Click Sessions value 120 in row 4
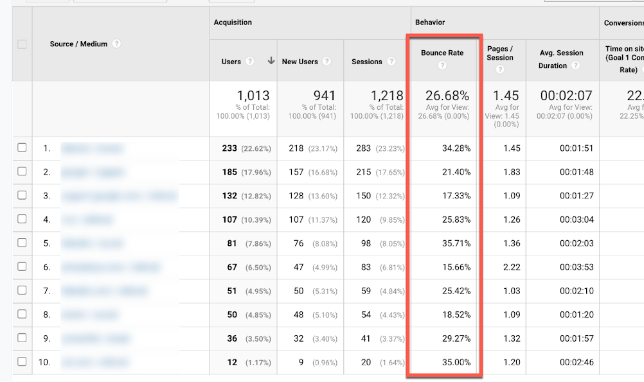 (364, 220)
